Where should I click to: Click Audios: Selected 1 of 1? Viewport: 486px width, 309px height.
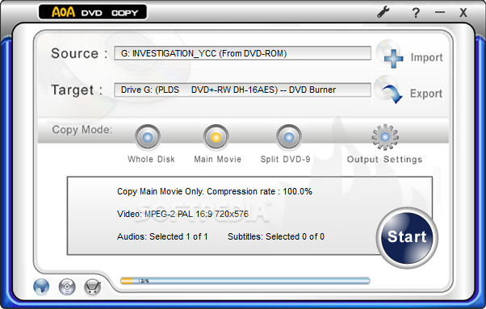pyautogui.click(x=162, y=236)
